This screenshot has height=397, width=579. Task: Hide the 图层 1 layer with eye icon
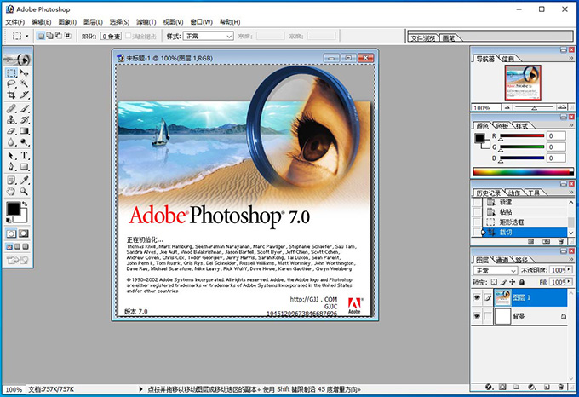477,296
